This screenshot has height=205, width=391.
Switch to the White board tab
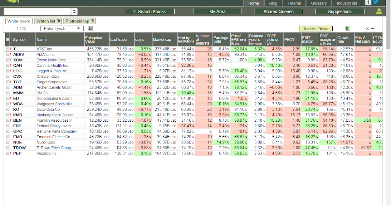tap(19, 20)
